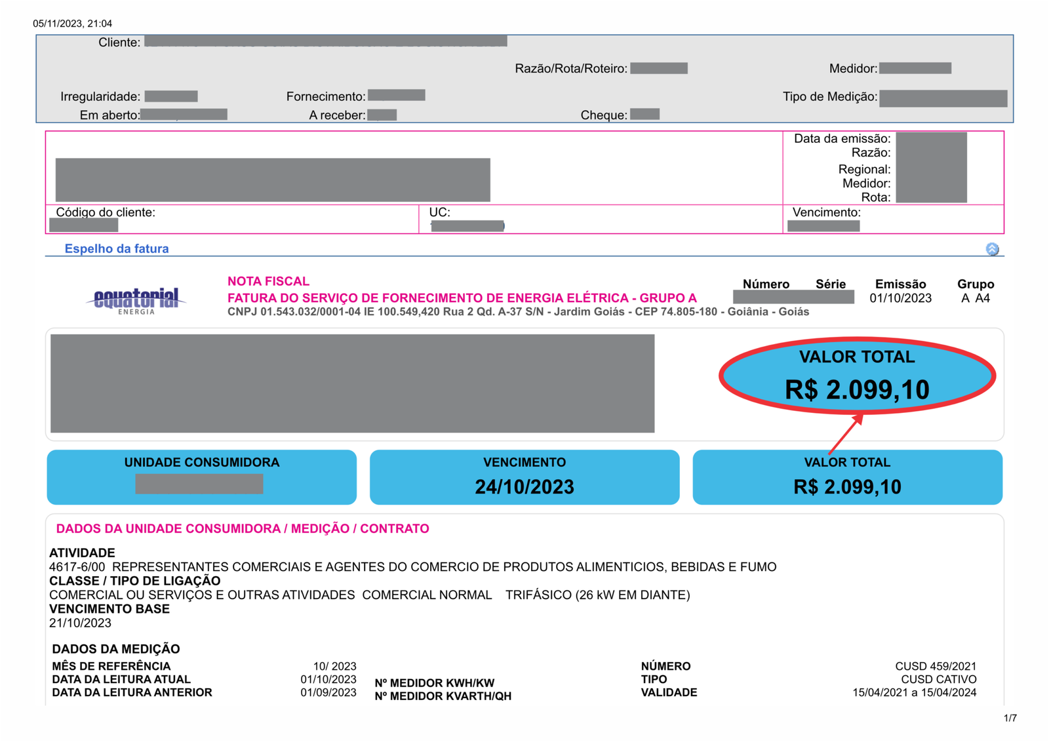The image size is (1049, 742).
Task: Select the 21/10/2023 base due date
Action: click(x=80, y=623)
